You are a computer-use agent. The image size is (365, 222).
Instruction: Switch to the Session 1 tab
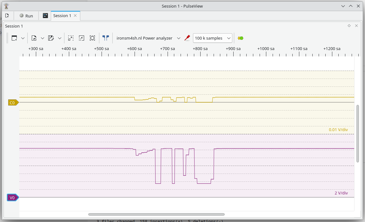tap(62, 16)
